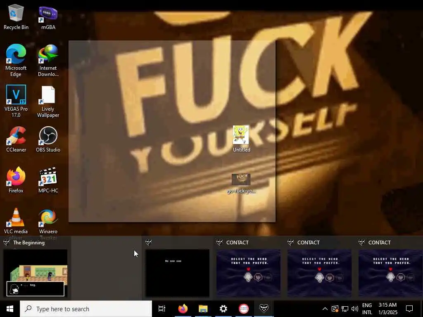Select the untitled black 'No one can' preview
Viewport: 423px width, 317px height.
pos(177,268)
